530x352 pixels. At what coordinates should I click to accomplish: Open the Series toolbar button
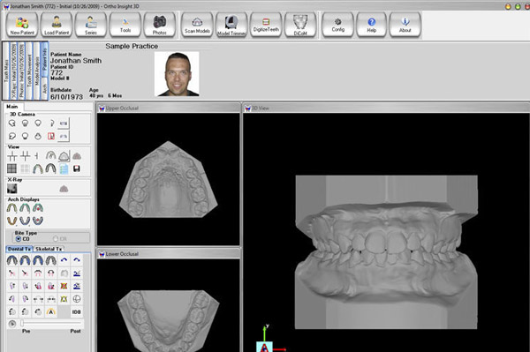click(91, 25)
